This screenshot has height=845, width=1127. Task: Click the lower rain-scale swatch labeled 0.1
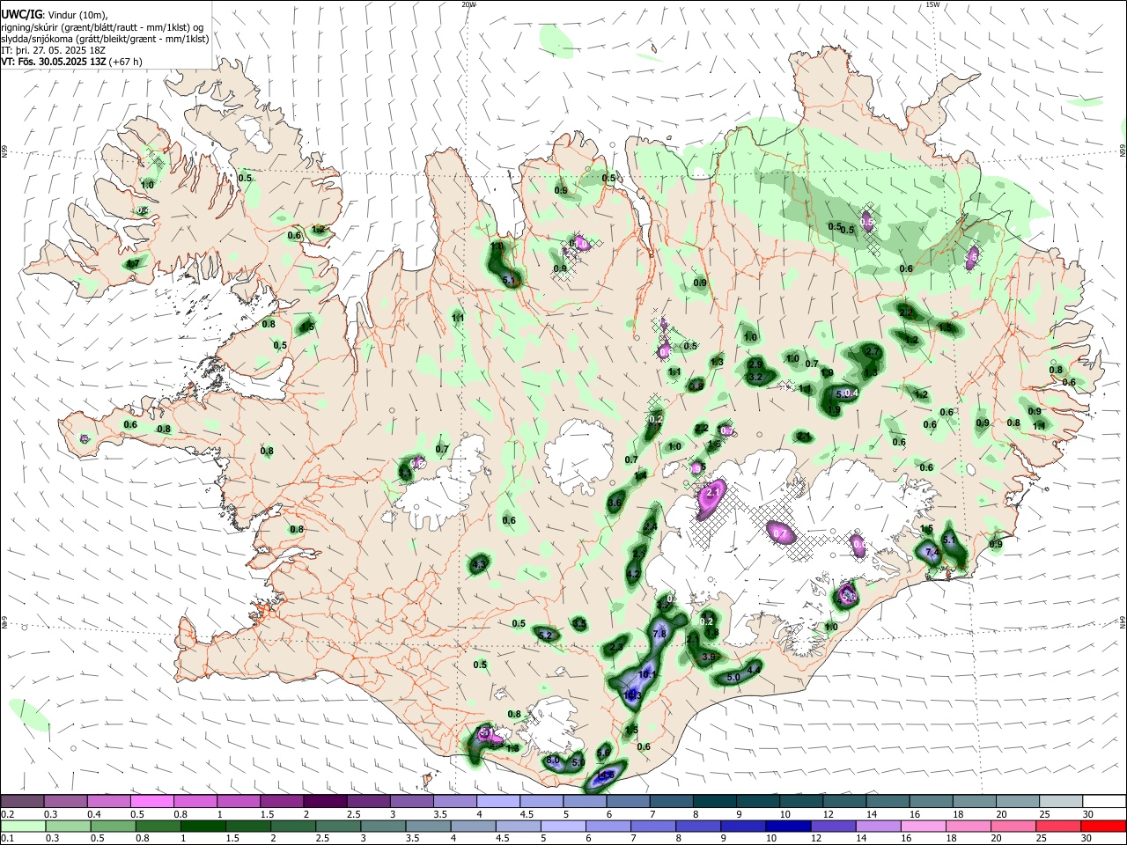(x=22, y=826)
